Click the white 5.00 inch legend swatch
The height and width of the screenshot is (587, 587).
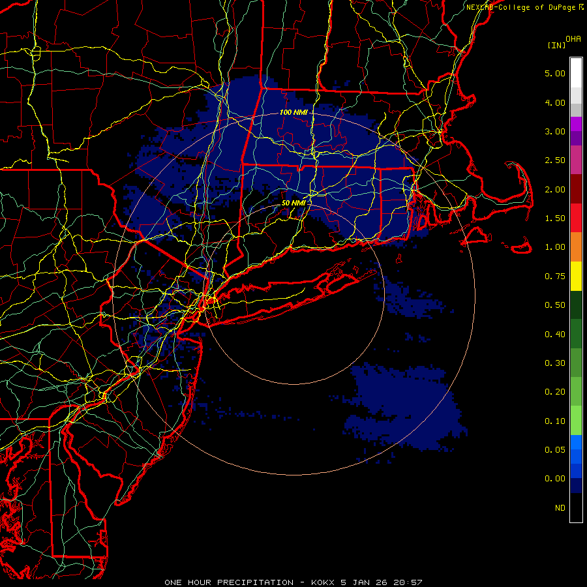pyautogui.click(x=576, y=73)
